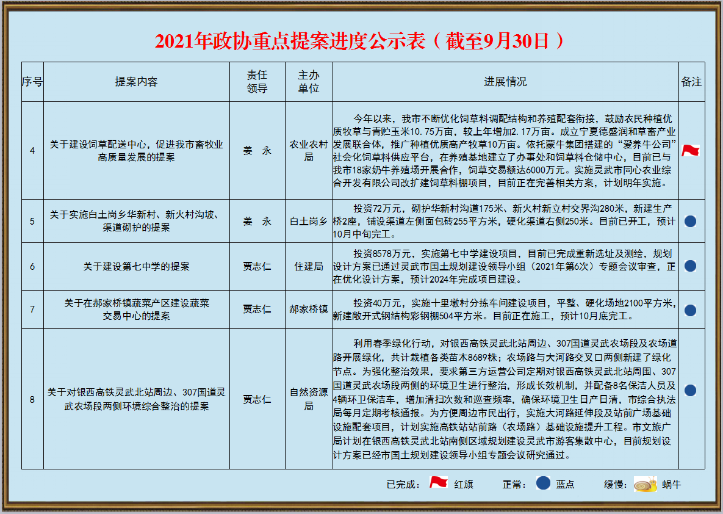Select the sequence number 4 cell
Image resolution: width=723 pixels, height=514 pixels.
pos(32,150)
